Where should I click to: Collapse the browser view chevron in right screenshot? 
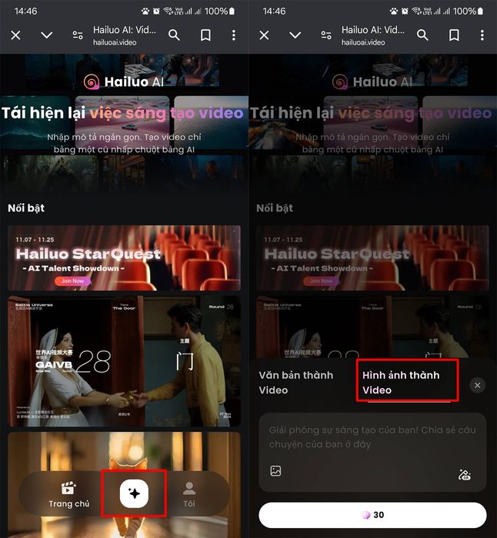[x=295, y=35]
